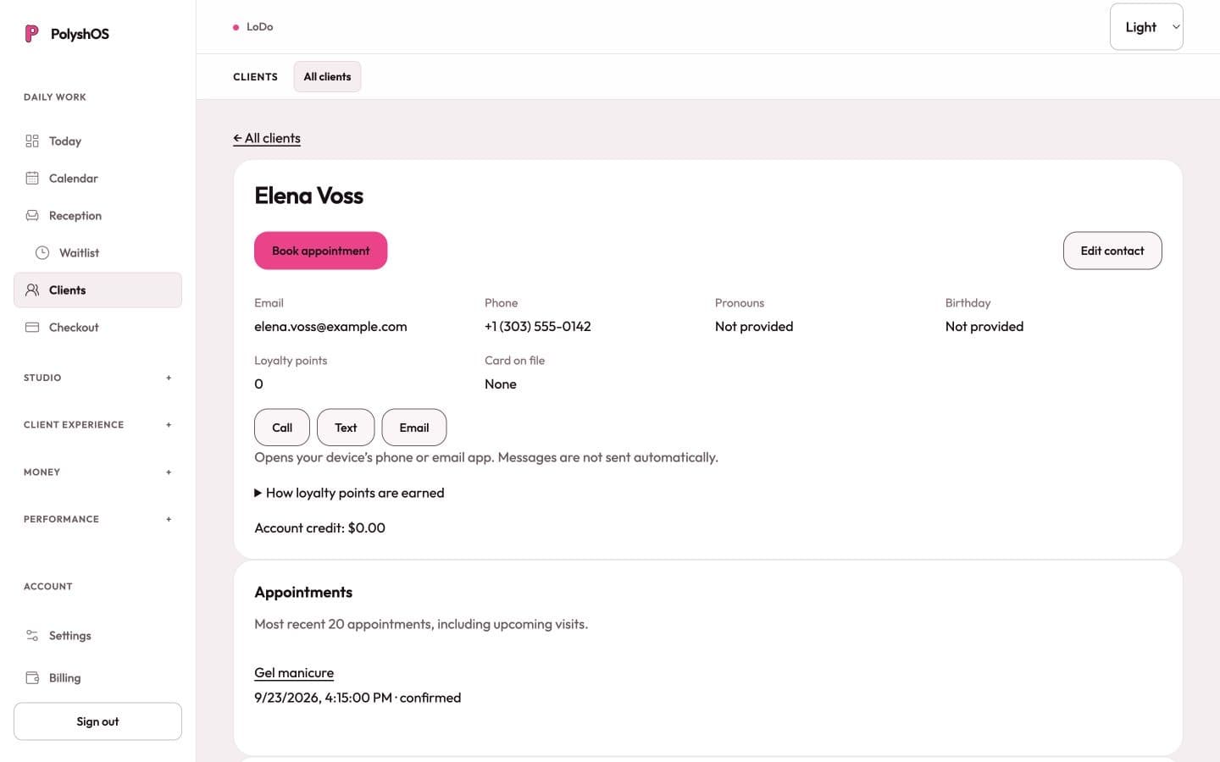Click the email elena.voss@example.com
Viewport: 1220px width, 762px height.
(x=330, y=327)
